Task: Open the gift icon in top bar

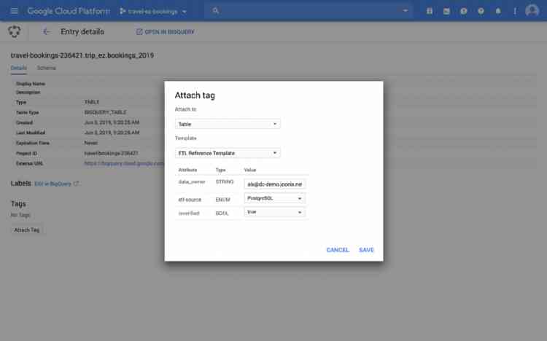Action: pos(430,11)
